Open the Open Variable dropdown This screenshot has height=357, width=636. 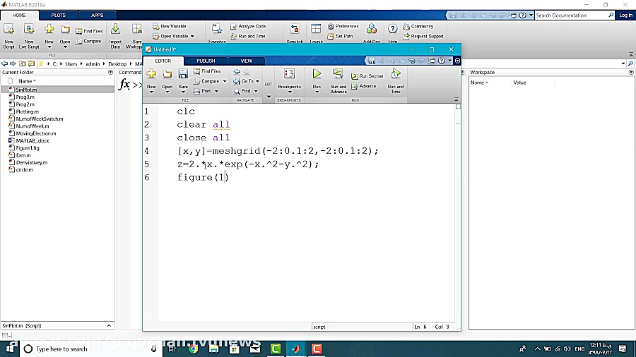pyautogui.click(x=192, y=37)
